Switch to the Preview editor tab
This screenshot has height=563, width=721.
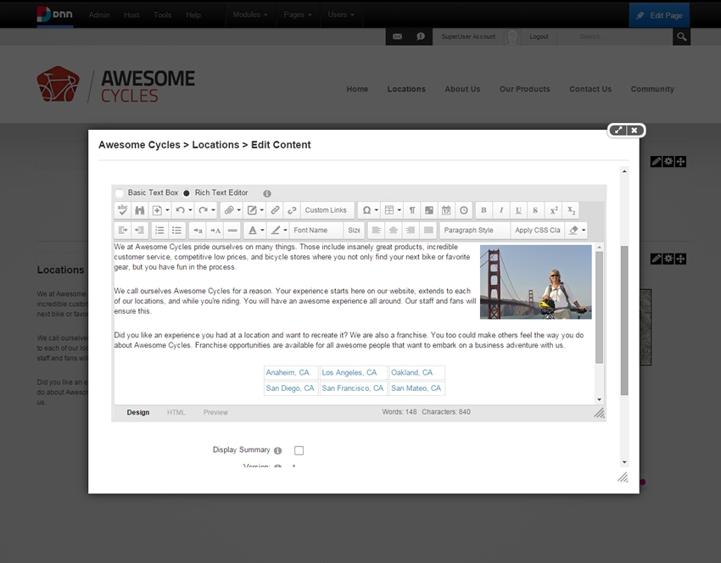[x=215, y=412]
